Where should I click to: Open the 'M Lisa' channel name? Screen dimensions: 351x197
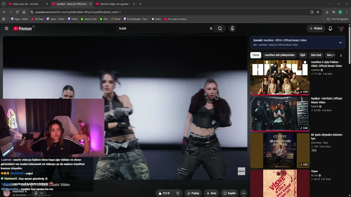point(314,175)
